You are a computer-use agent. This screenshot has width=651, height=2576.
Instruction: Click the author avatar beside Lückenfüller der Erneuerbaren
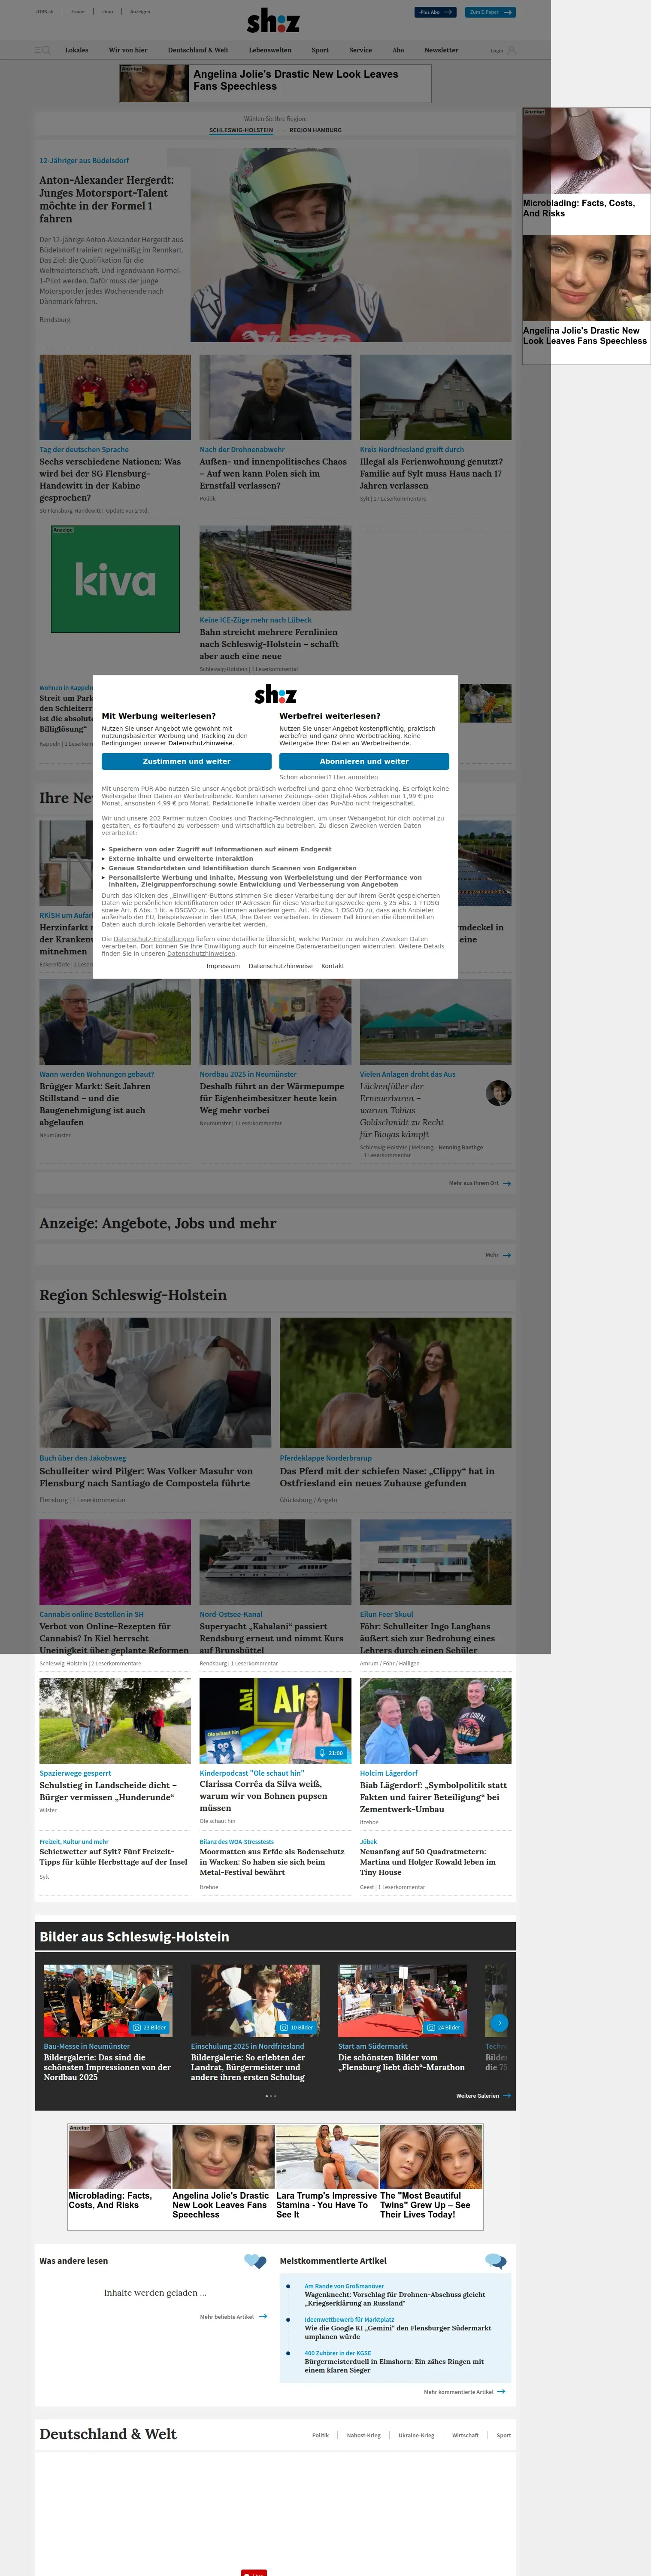[x=498, y=1093]
